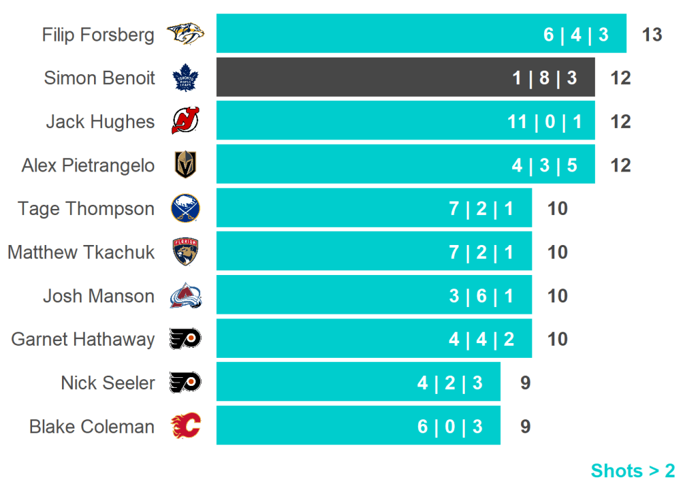Click the Nashville Predators logo icon
The height and width of the screenshot is (488, 683).
click(185, 33)
